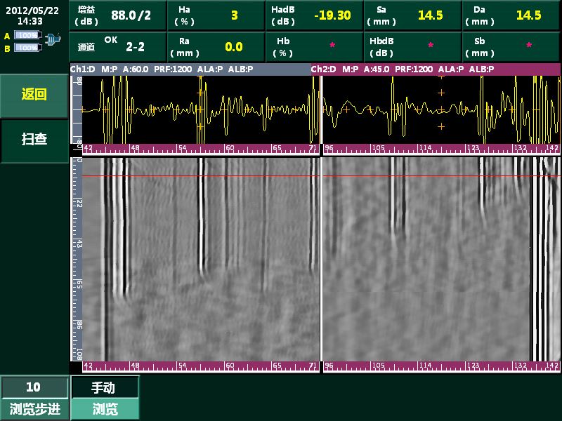This screenshot has height=421, width=562.
Task: Click the Ra (mm) readout cell
Action: (216, 47)
